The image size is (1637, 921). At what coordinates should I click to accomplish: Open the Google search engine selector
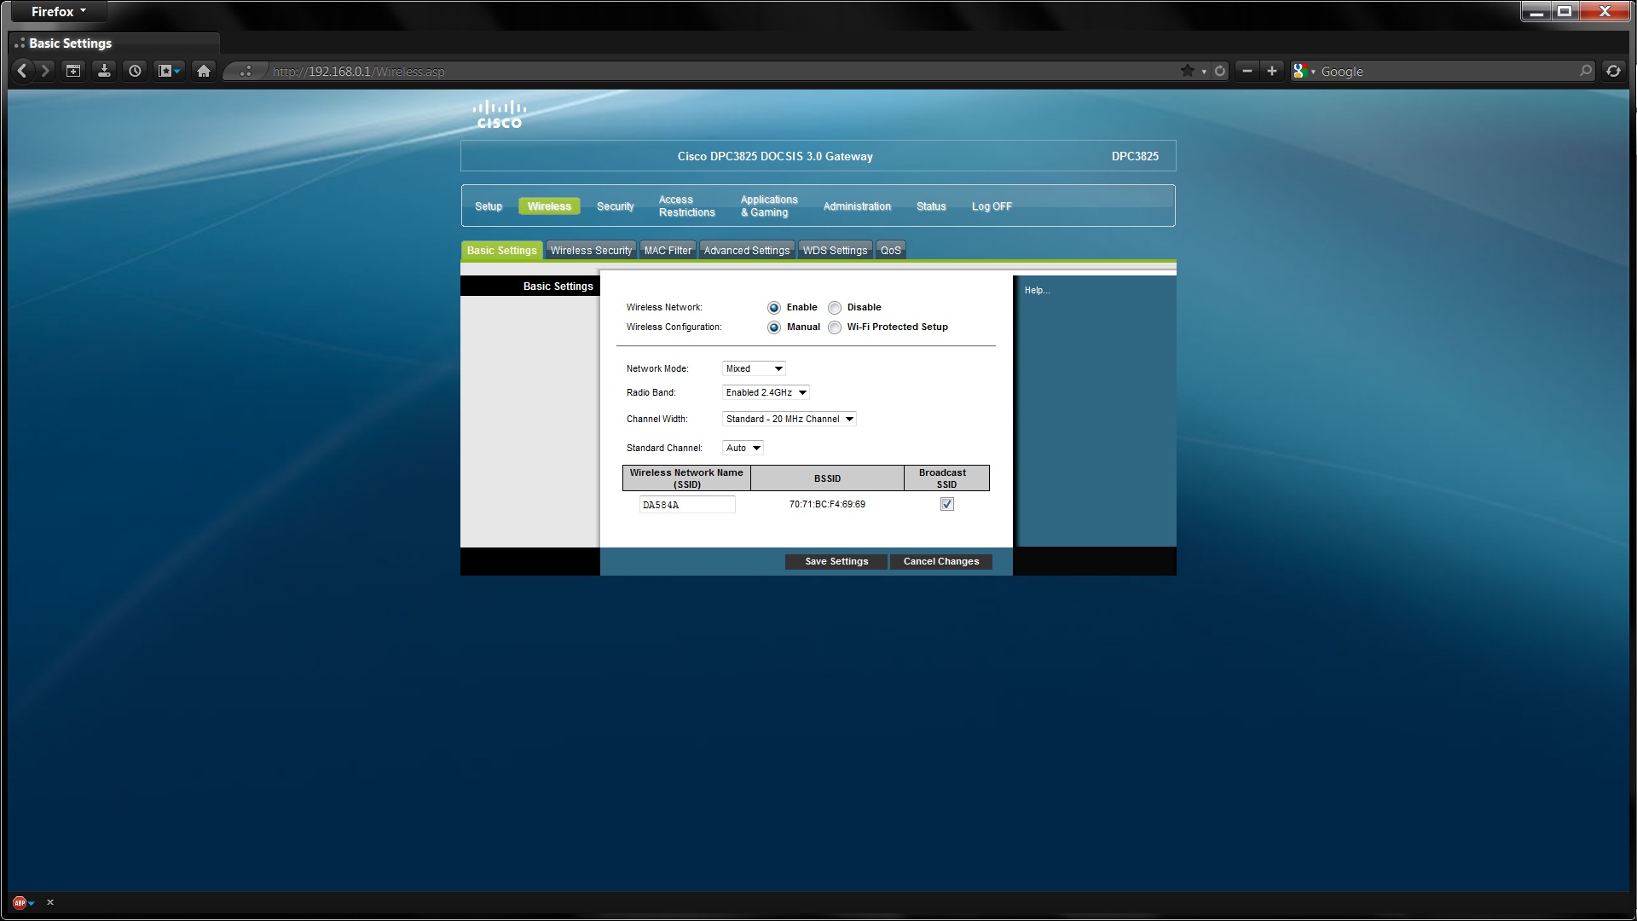(x=1304, y=72)
